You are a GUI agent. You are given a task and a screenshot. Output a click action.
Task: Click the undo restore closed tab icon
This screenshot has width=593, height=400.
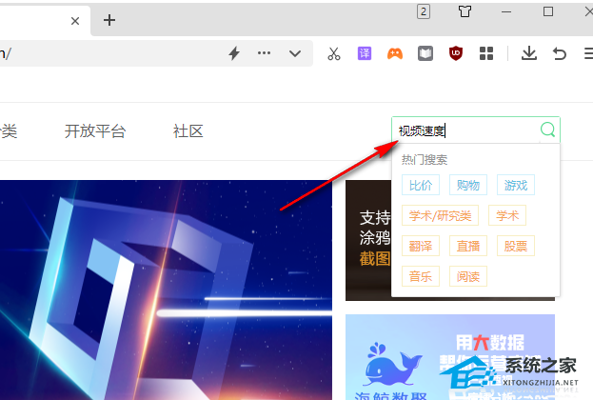click(560, 53)
